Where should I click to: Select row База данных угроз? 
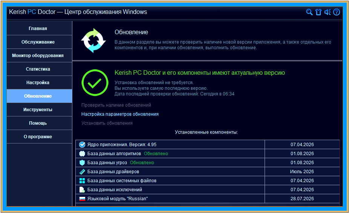[208, 163]
